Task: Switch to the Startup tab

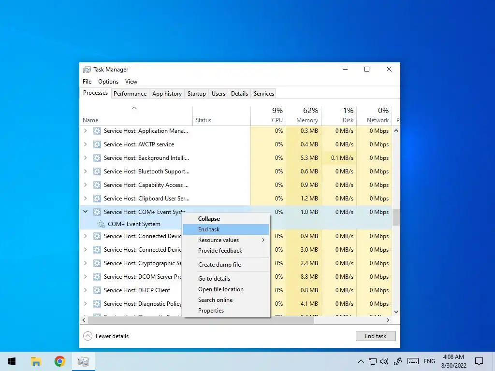Action: point(196,94)
